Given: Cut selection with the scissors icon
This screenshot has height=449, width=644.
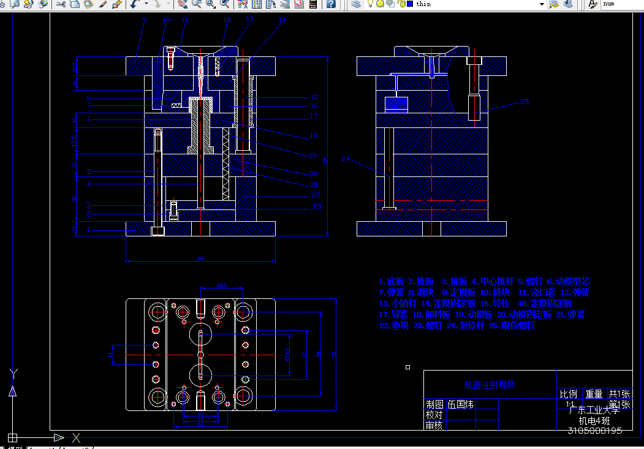Looking at the screenshot, I should click(x=61, y=4).
